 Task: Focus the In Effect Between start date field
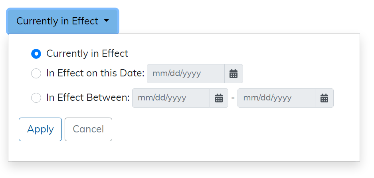(x=171, y=98)
